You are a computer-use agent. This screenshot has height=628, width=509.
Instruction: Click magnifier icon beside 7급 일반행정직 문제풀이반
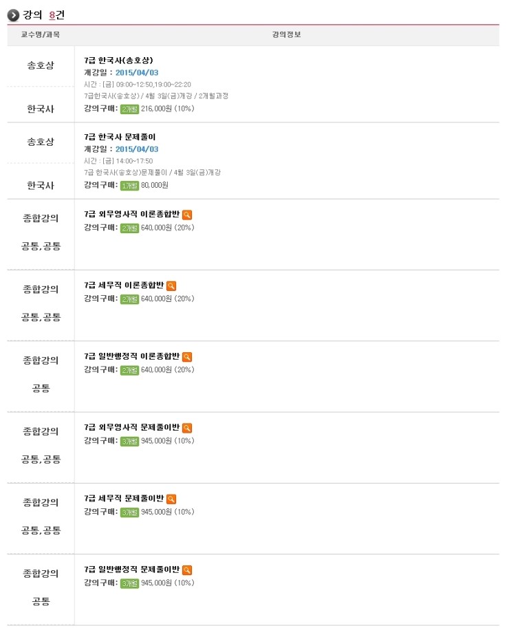[186, 570]
